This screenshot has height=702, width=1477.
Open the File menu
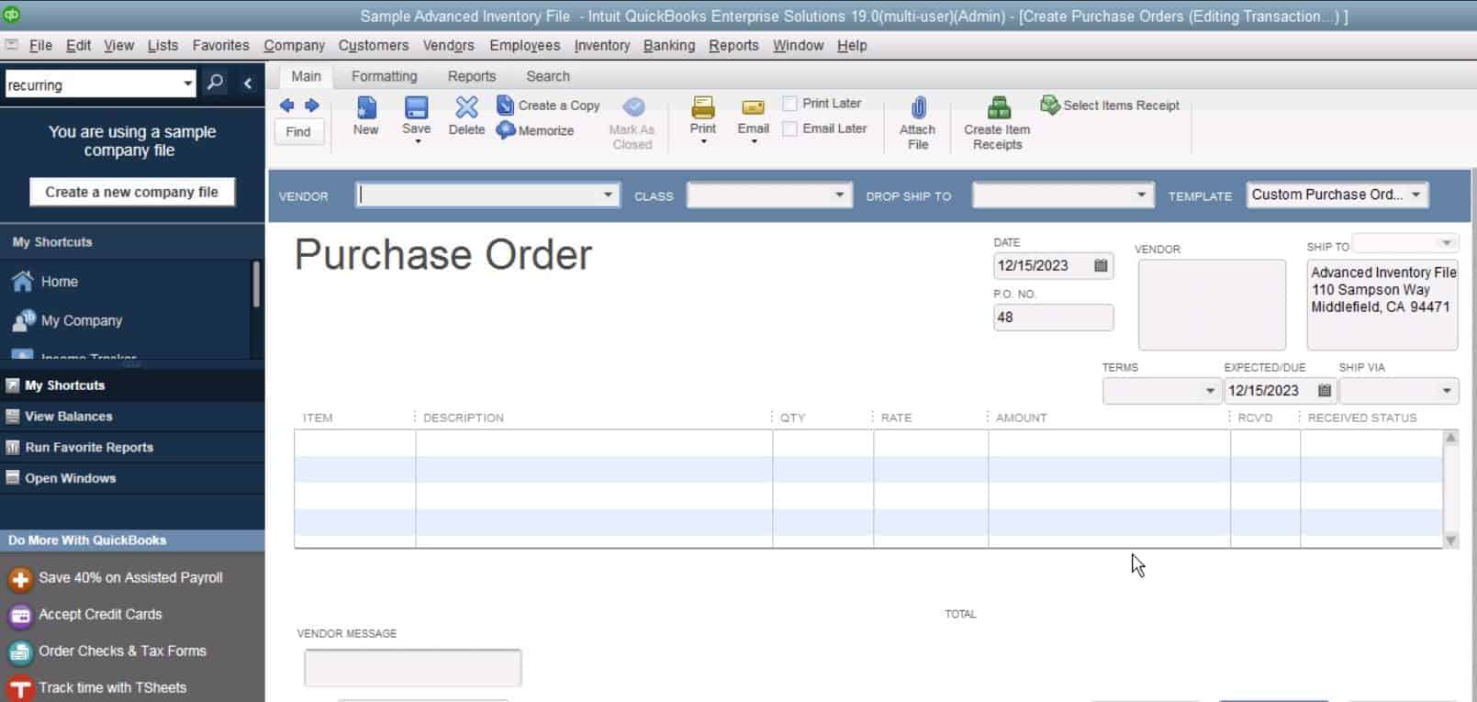pos(40,45)
